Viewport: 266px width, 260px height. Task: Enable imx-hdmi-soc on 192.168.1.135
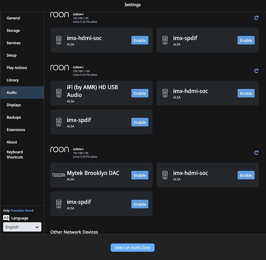coord(246,93)
